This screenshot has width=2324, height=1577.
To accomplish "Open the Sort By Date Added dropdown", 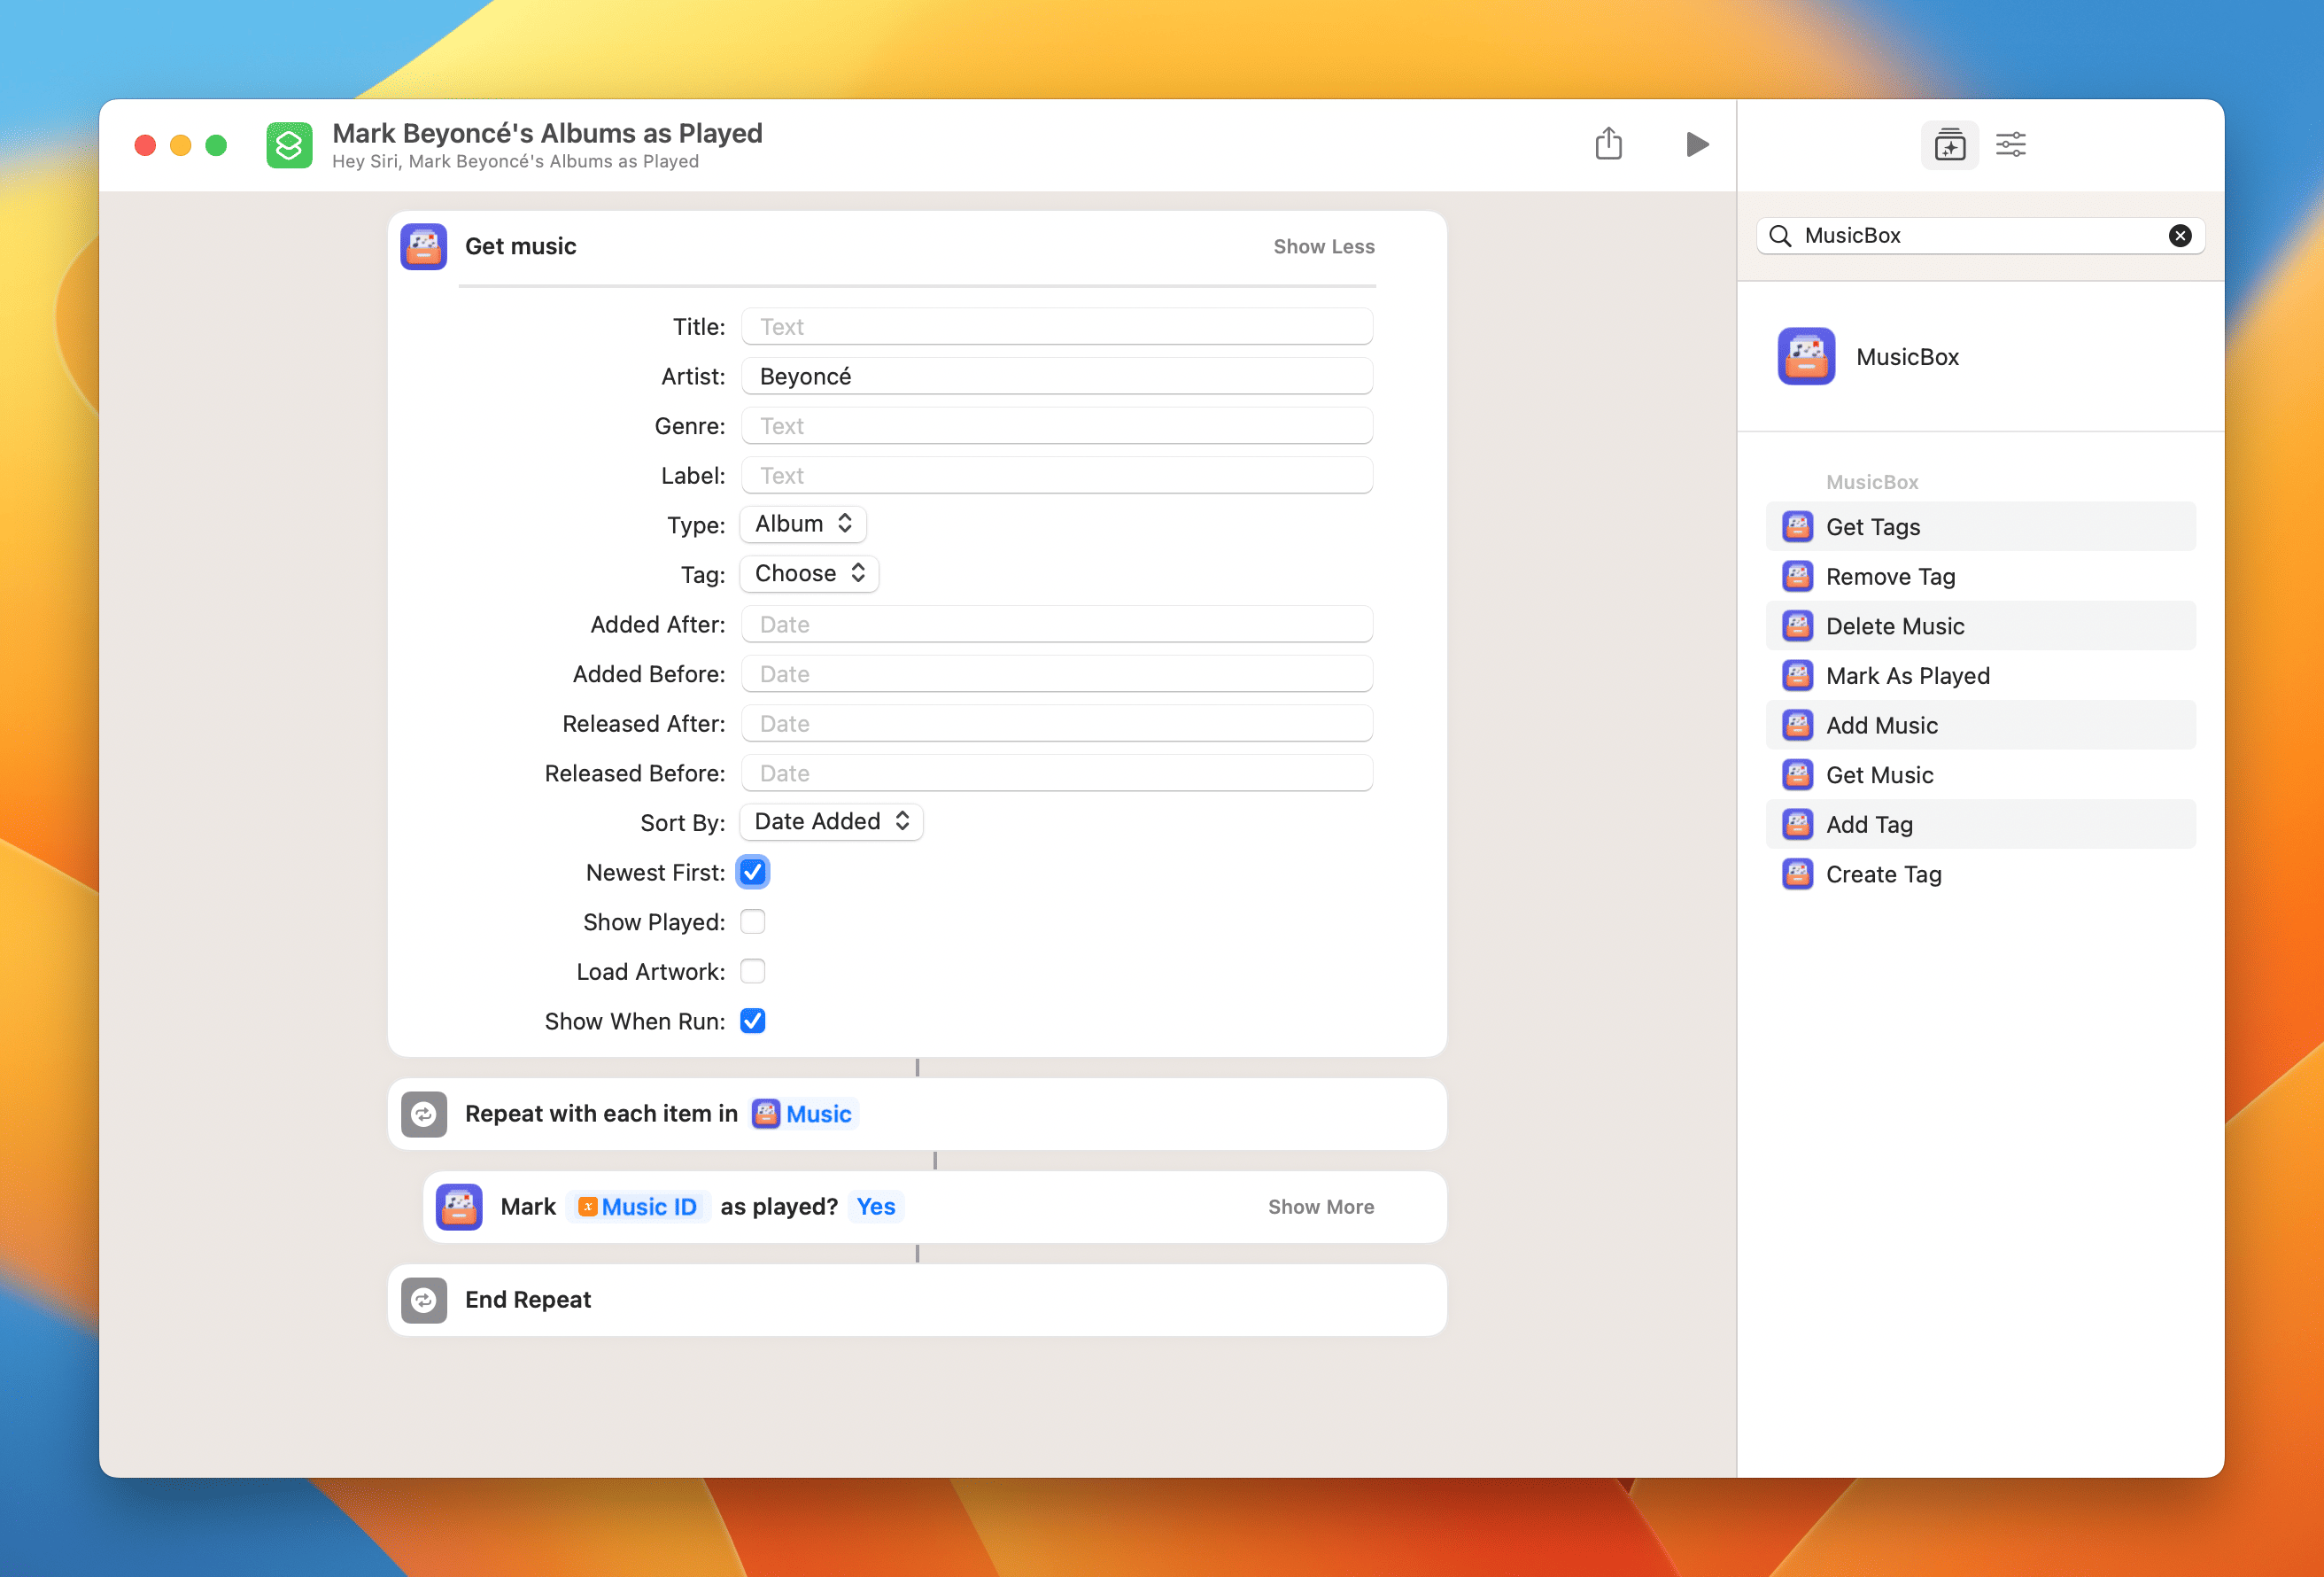I will [x=831, y=822].
